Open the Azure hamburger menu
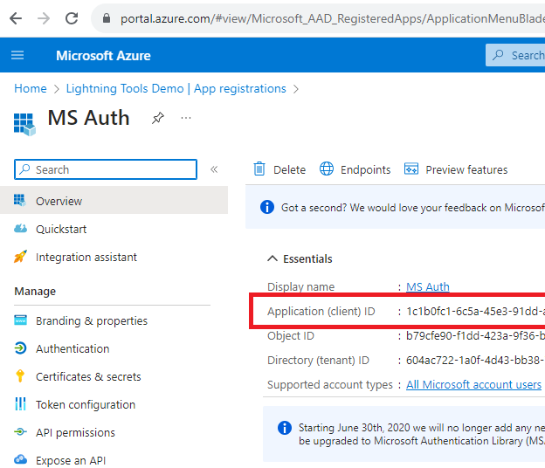Image resolution: width=545 pixels, height=468 pixels. (x=17, y=55)
